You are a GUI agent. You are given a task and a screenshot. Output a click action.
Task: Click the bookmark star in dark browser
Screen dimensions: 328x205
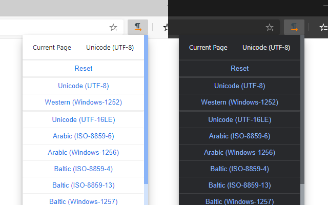pos(270,28)
